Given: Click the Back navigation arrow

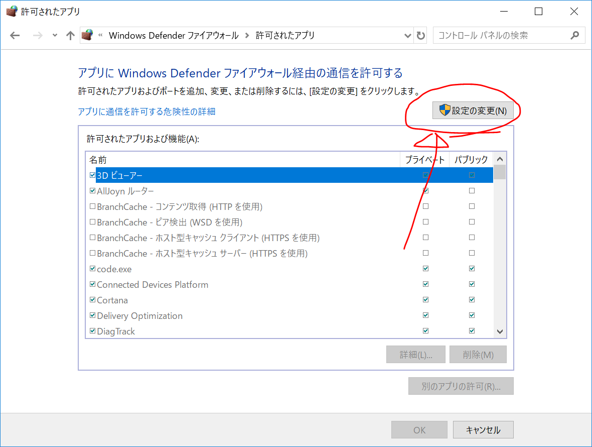Looking at the screenshot, I should coord(15,36).
